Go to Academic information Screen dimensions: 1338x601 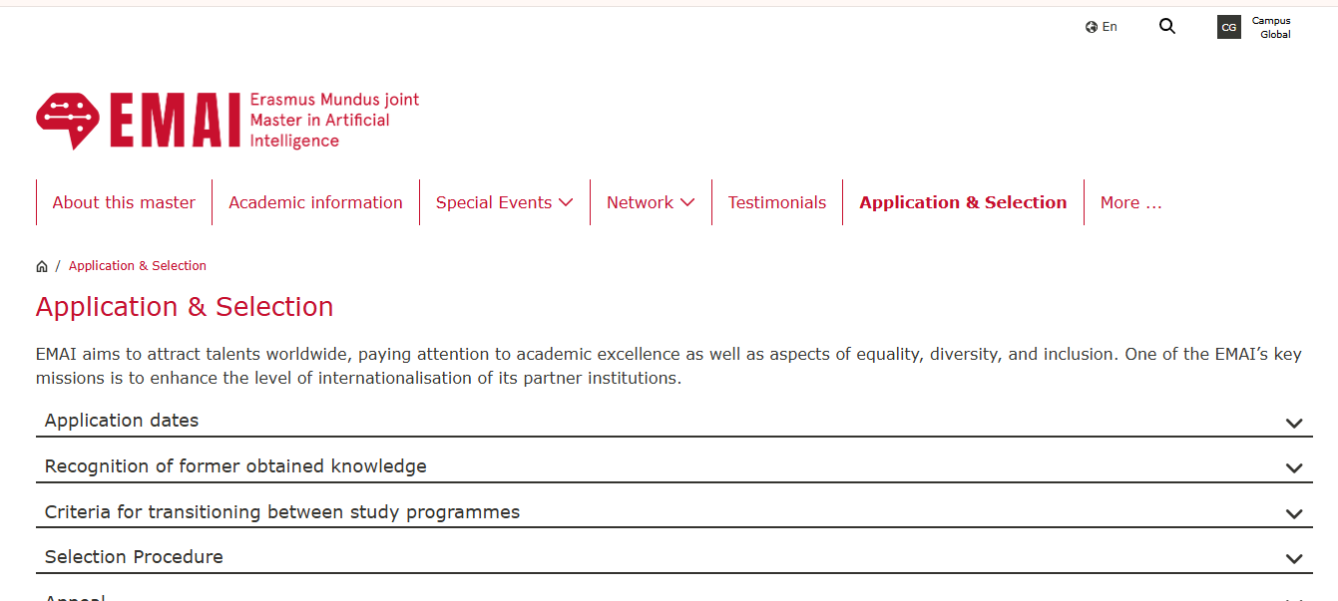(x=315, y=202)
